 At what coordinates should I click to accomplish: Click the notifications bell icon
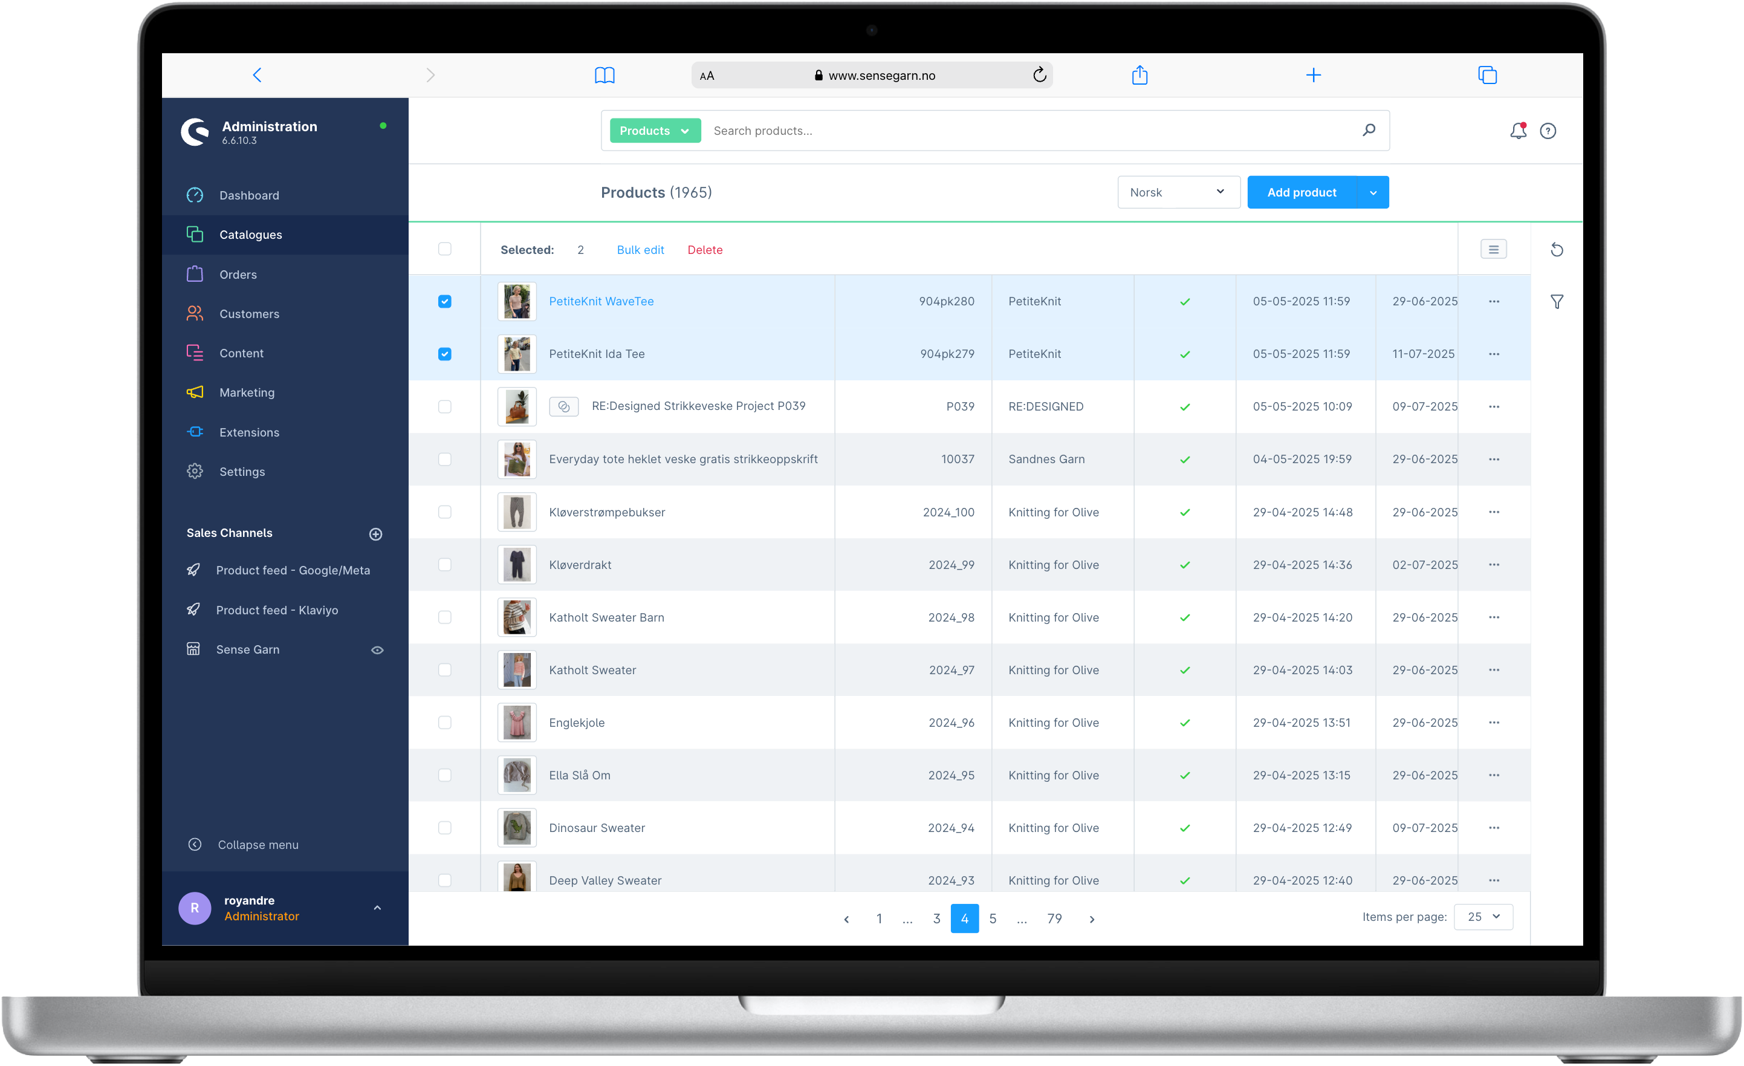(1517, 130)
